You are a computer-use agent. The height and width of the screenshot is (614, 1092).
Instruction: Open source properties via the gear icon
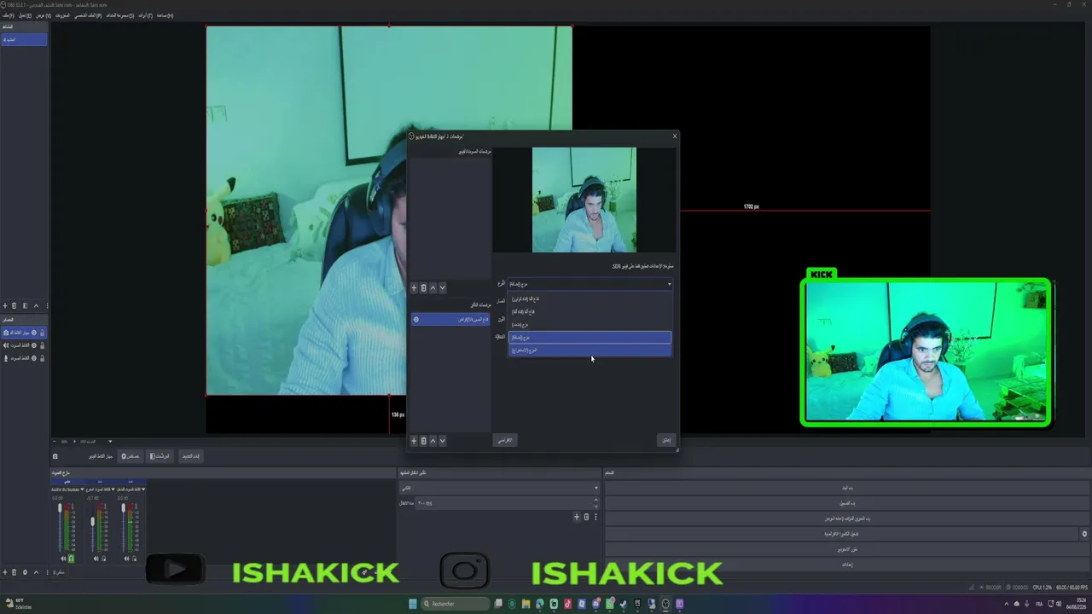tap(25, 572)
